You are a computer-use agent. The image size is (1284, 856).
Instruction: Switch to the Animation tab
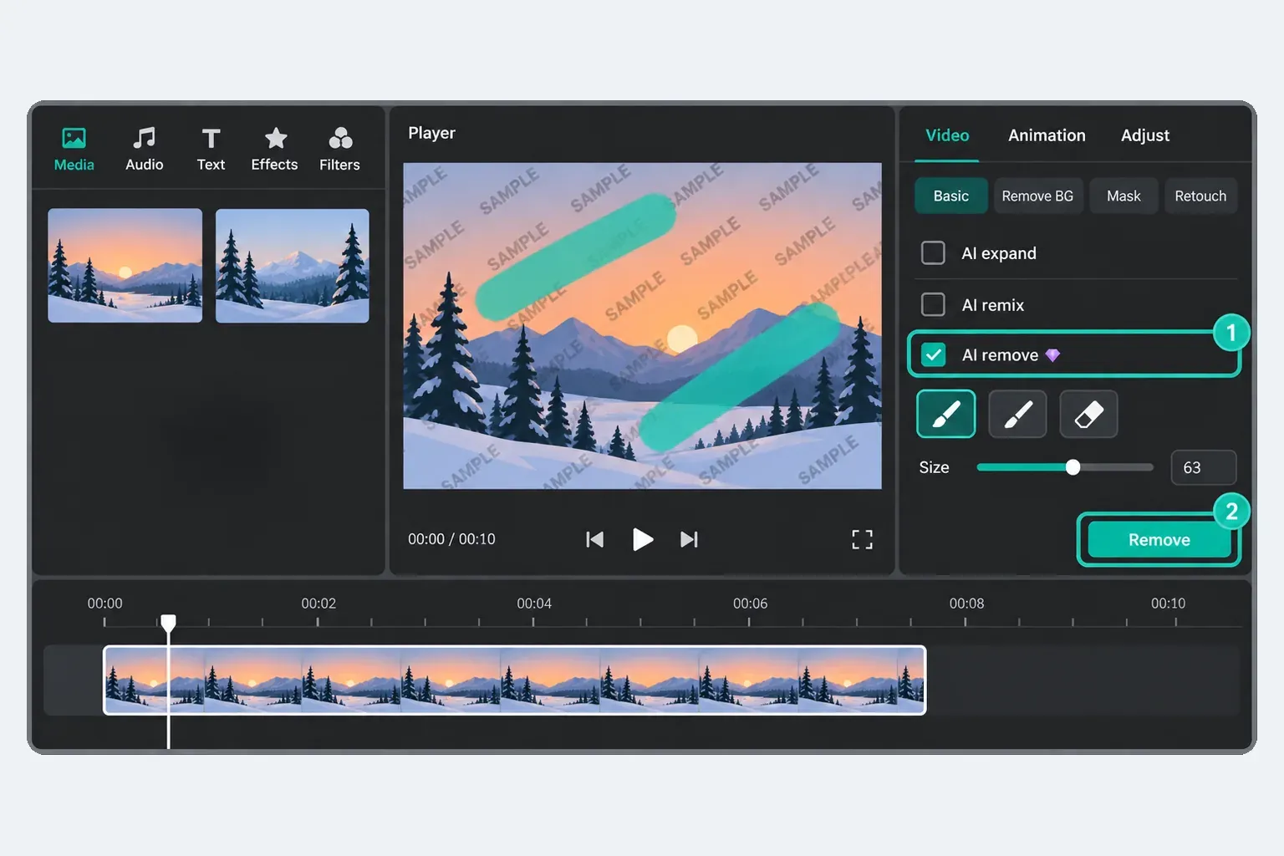[1047, 135]
